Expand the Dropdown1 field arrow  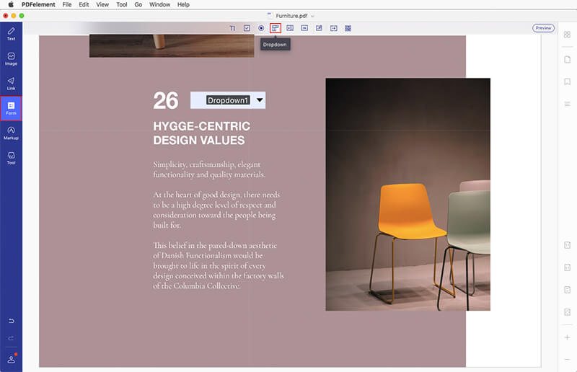(x=260, y=100)
